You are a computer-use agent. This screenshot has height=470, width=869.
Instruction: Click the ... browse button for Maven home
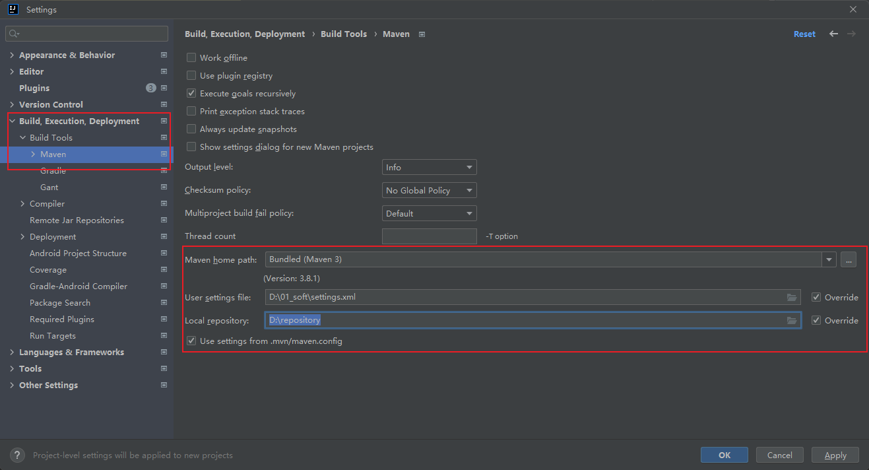click(849, 260)
